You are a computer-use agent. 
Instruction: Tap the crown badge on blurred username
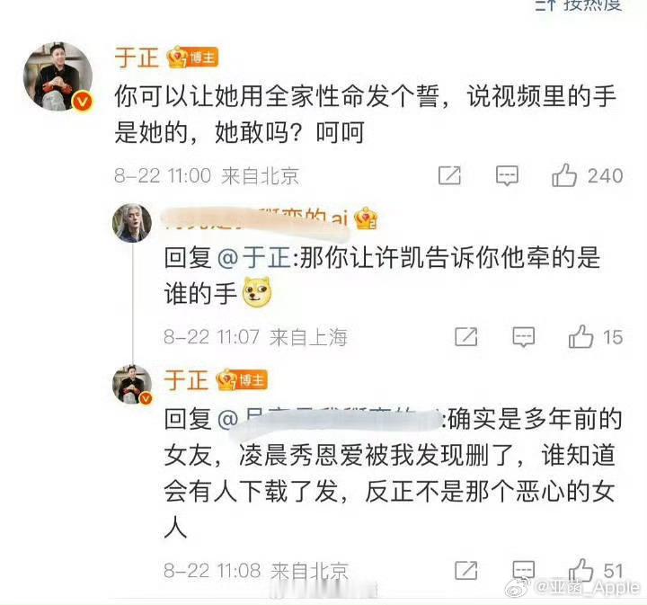(366, 218)
